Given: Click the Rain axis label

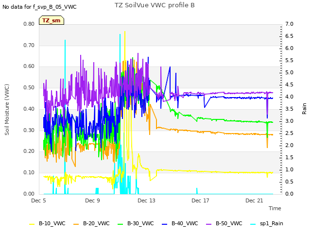Looking at the screenshot, I should click(304, 109).
